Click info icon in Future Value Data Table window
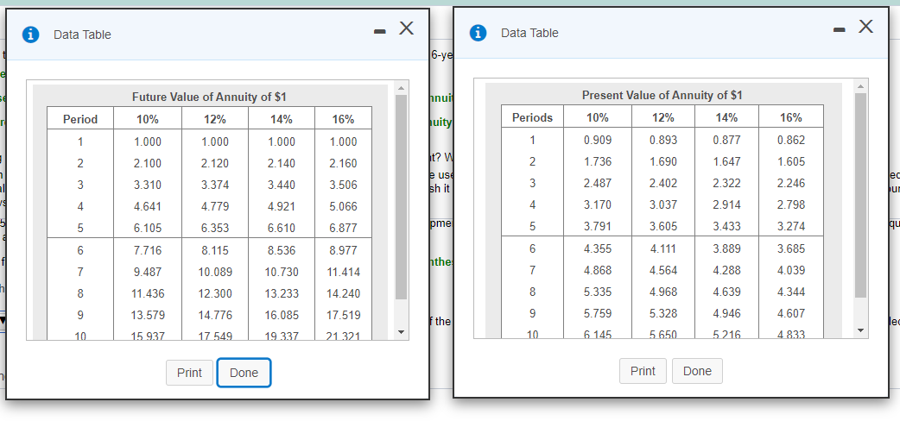Screen dimensions: 900x421 (x=30, y=35)
